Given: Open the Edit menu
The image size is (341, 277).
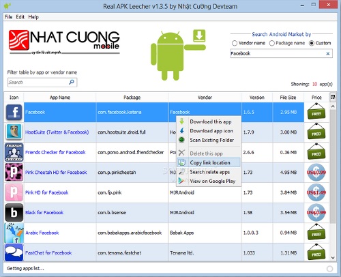Looking at the screenshot, I should point(20,17).
